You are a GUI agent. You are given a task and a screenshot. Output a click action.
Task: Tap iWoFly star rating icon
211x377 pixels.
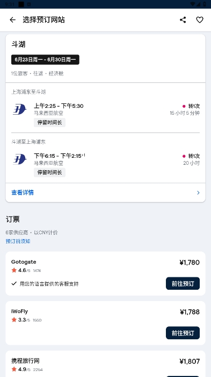pyautogui.click(x=14, y=320)
